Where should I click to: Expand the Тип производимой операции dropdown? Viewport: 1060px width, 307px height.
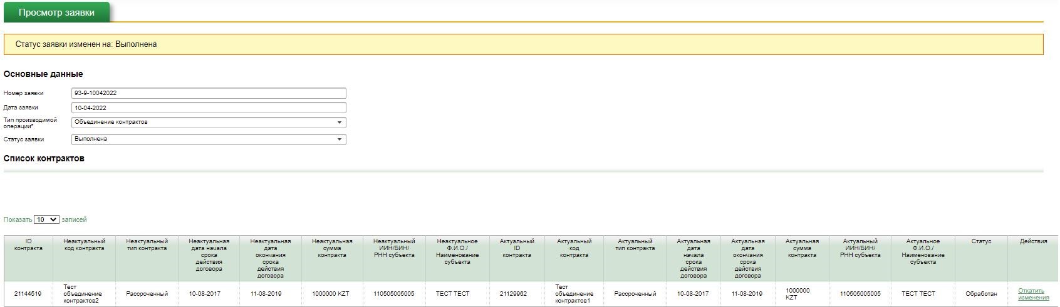[x=209, y=123]
